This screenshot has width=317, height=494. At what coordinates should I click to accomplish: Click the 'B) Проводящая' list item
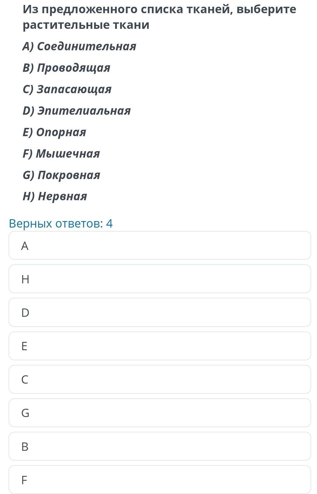click(x=66, y=68)
